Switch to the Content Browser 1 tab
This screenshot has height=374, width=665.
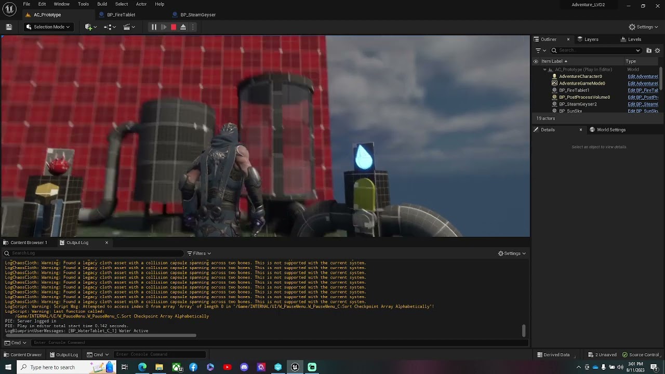tap(29, 243)
